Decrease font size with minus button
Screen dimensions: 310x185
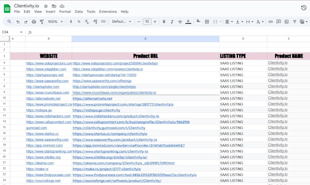[x=139, y=21]
